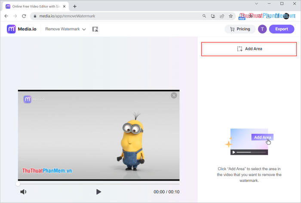
Task: Click the Add Area illustration image
Action: [x=249, y=142]
